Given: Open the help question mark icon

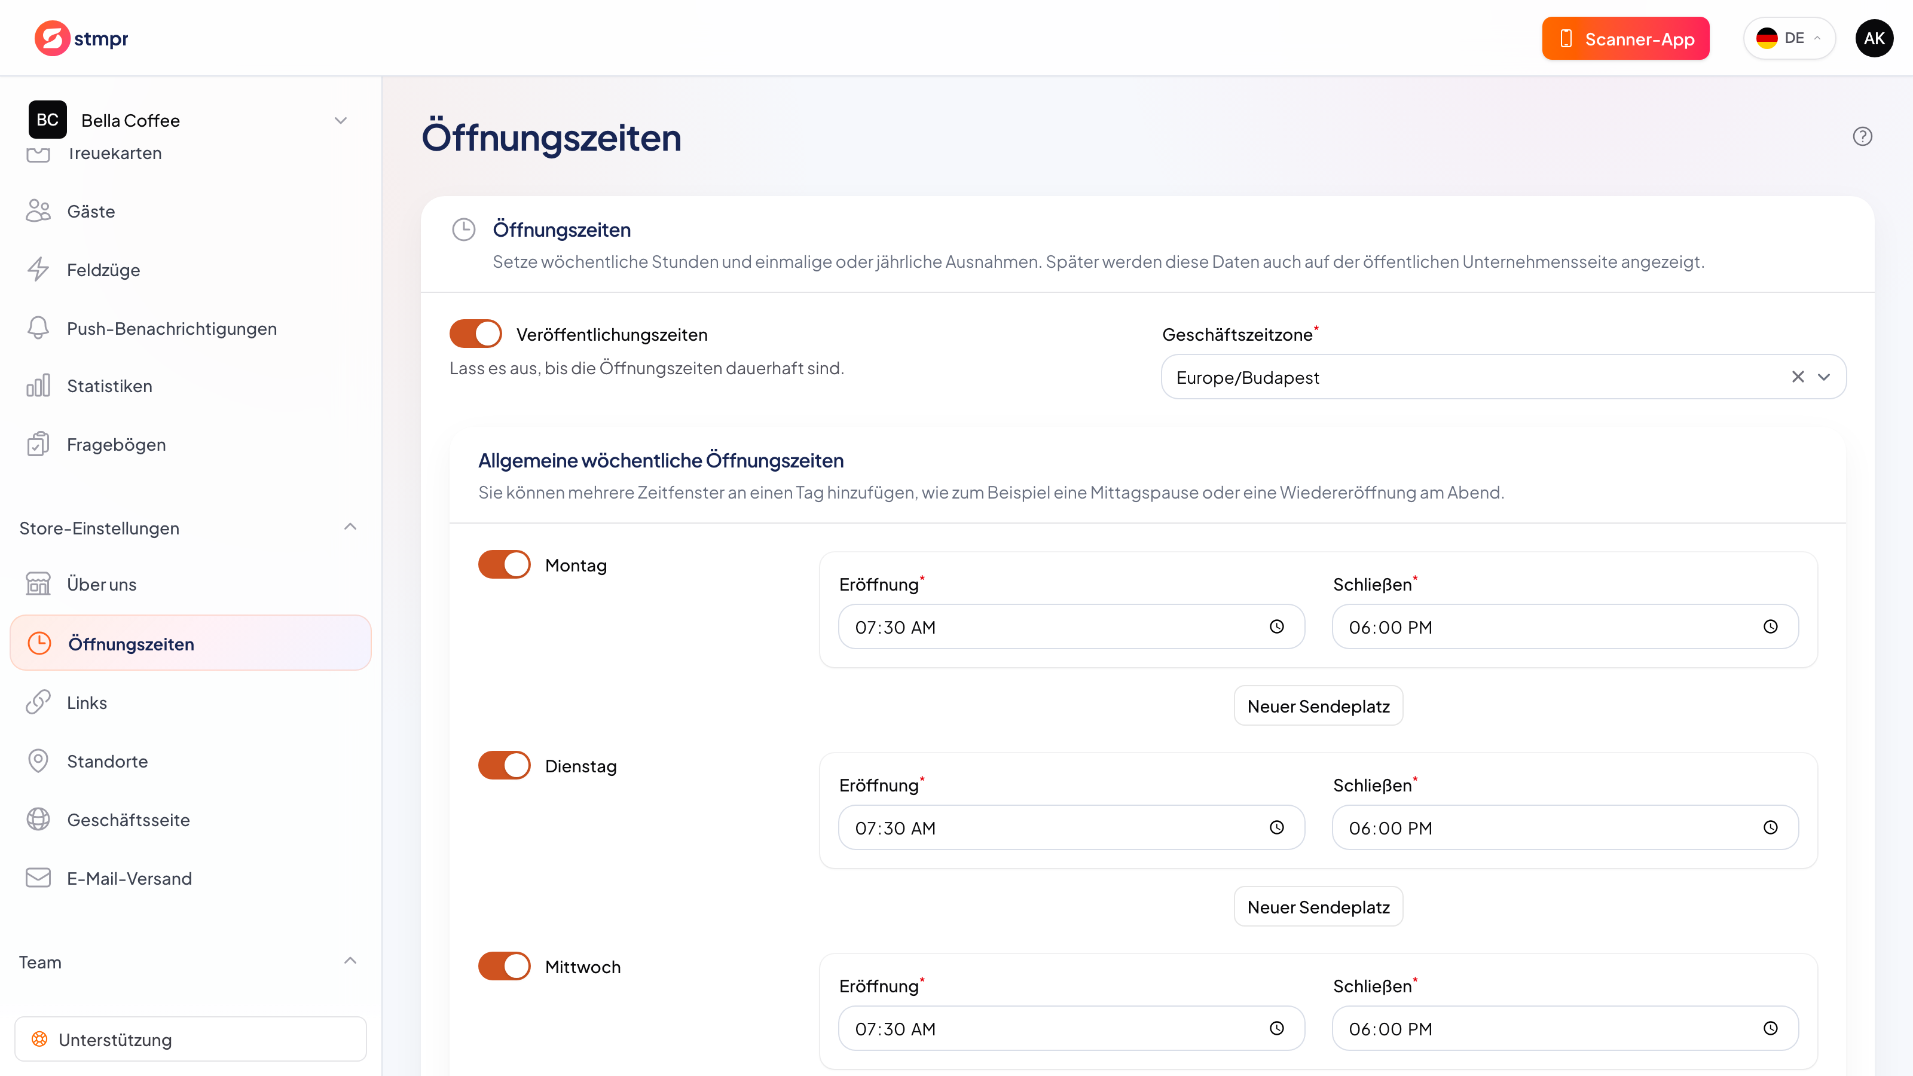Looking at the screenshot, I should point(1862,137).
